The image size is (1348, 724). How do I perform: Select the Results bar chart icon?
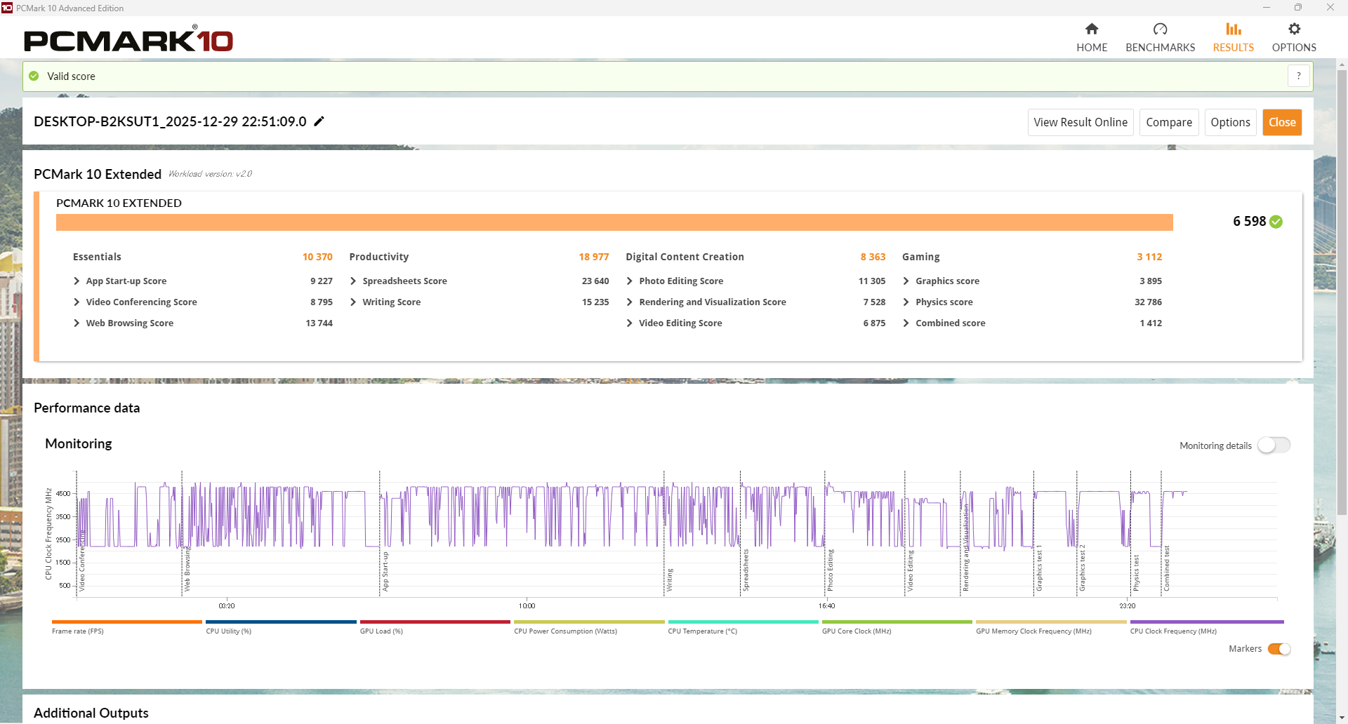click(1233, 29)
